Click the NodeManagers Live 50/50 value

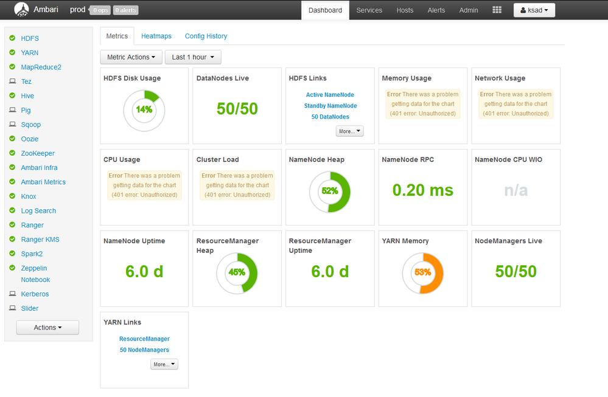(x=516, y=271)
